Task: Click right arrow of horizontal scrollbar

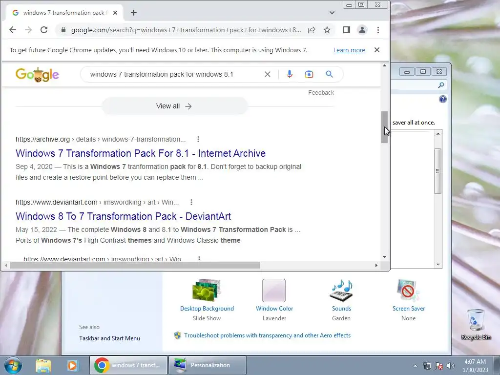Action: pos(376,265)
